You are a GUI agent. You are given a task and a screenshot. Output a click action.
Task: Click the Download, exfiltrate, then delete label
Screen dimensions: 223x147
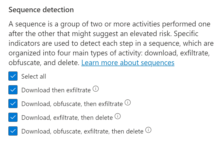(x=67, y=117)
